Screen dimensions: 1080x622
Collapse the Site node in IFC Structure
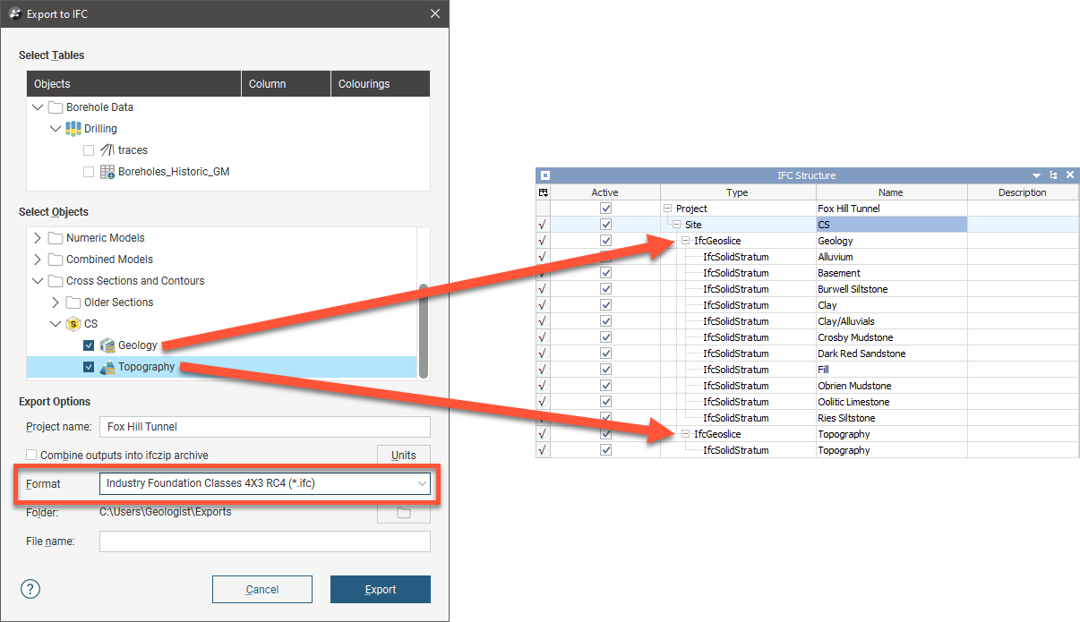point(677,225)
